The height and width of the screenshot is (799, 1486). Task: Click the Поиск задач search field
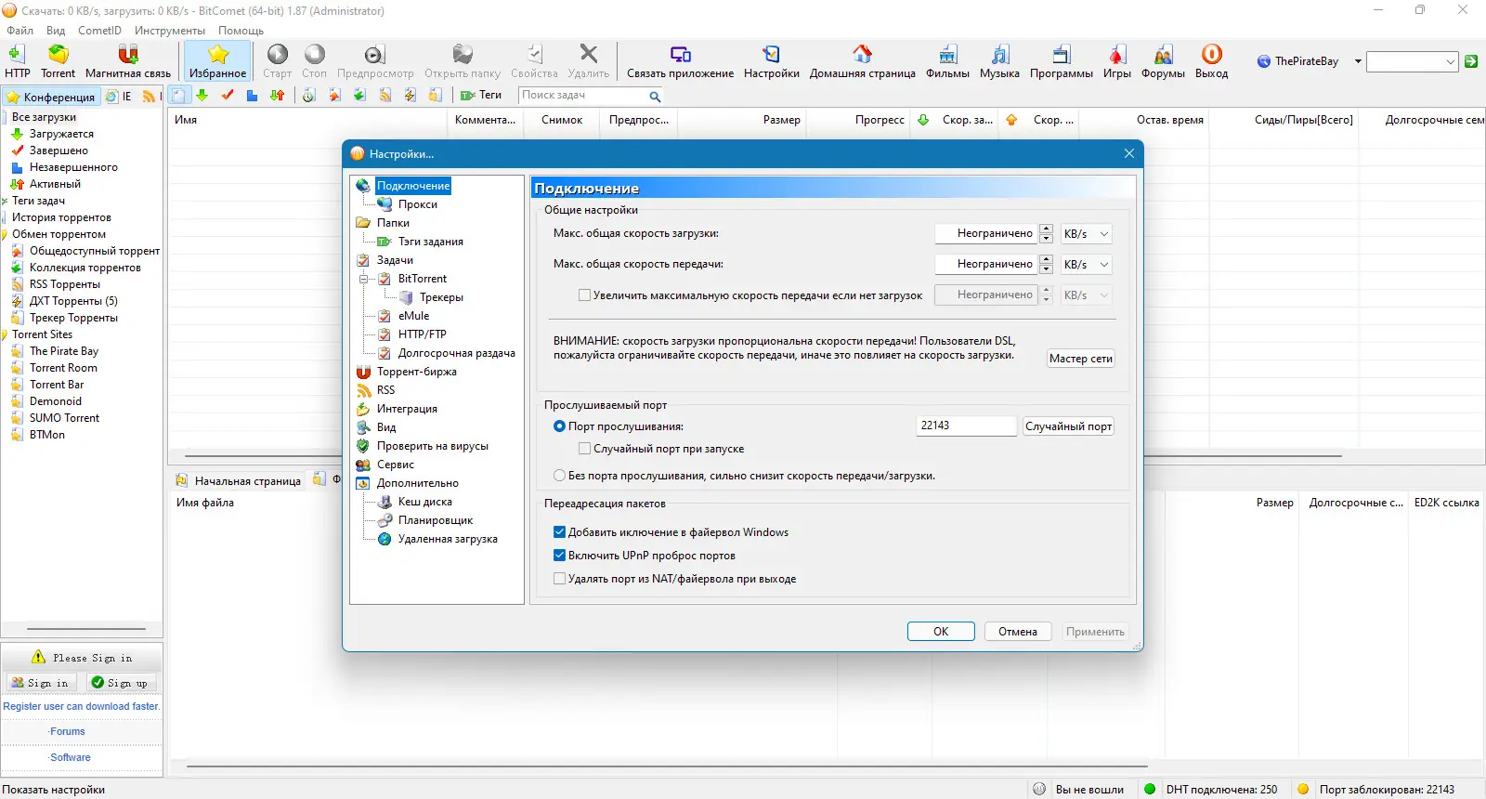(x=582, y=95)
